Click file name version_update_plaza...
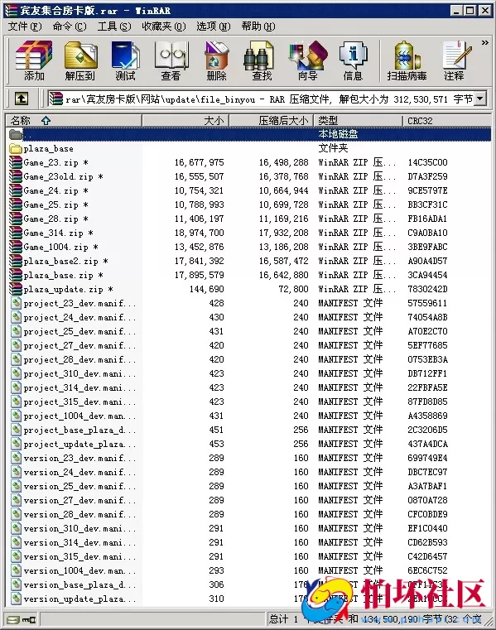Image resolution: width=496 pixels, height=630 pixels. click(x=79, y=599)
